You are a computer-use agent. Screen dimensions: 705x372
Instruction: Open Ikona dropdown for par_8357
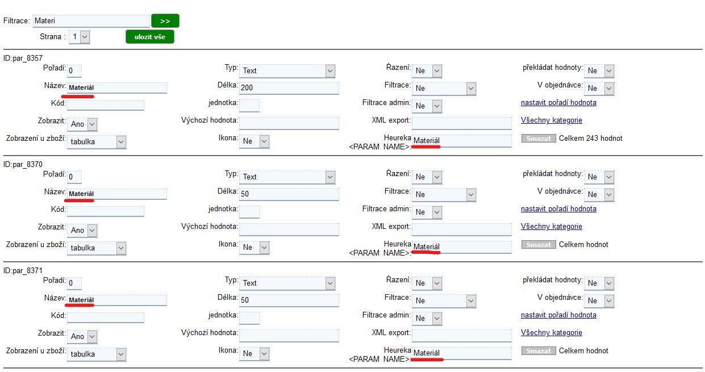(255, 141)
